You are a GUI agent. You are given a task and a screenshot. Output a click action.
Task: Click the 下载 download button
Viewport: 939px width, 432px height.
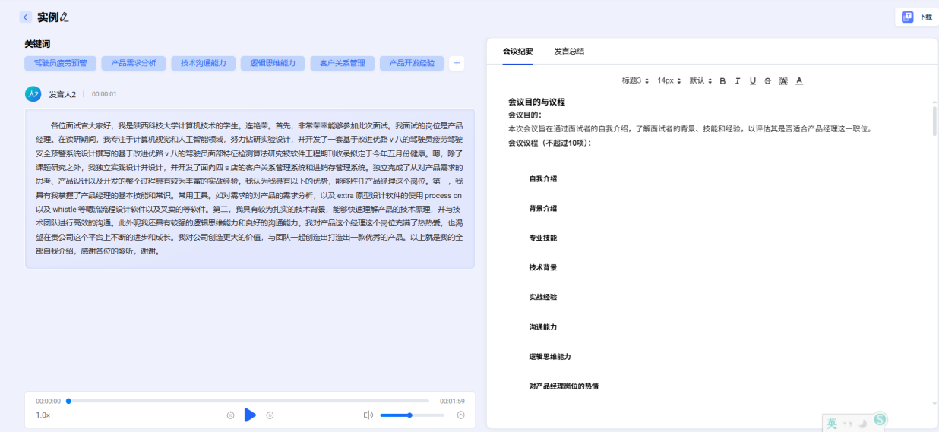pyautogui.click(x=917, y=17)
